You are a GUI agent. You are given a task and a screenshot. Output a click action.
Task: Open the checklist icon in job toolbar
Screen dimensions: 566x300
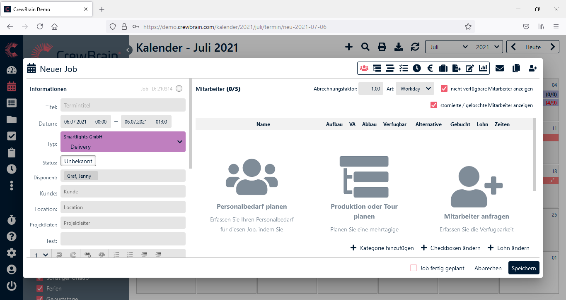coord(403,68)
